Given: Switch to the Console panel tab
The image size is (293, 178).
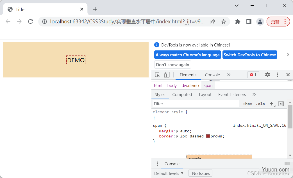Looking at the screenshot, I should click(x=212, y=75).
